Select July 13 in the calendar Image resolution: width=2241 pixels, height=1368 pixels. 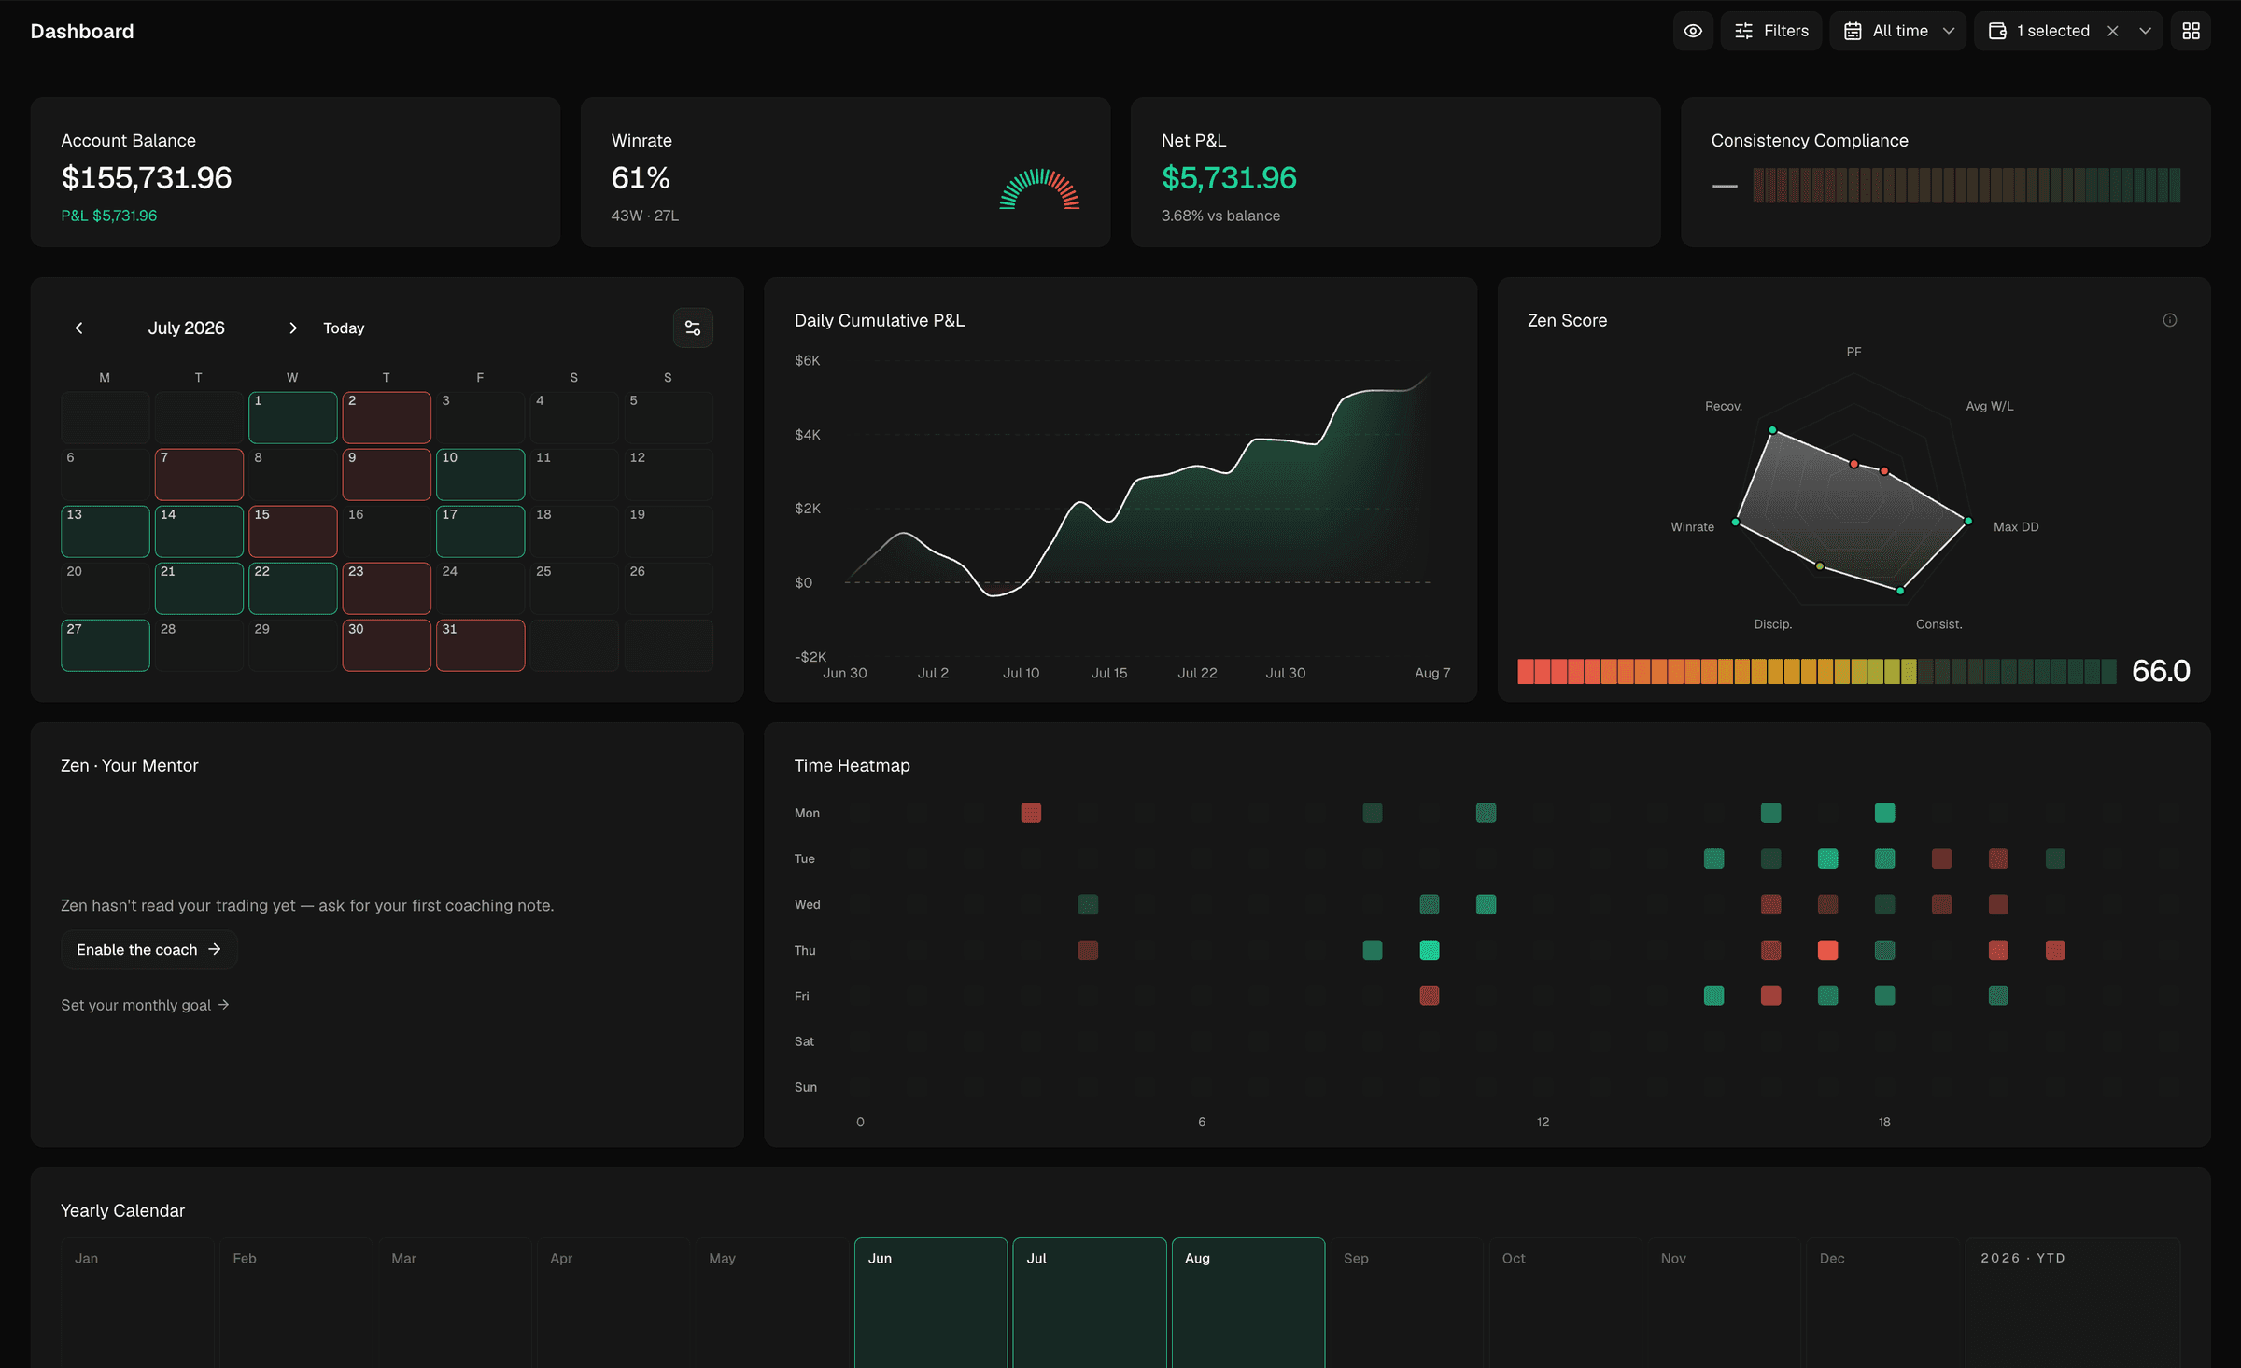click(x=106, y=531)
